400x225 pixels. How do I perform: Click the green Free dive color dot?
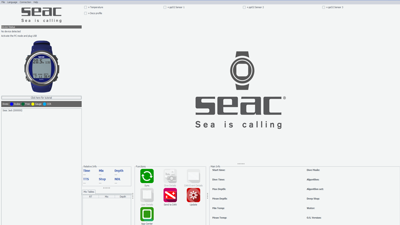pos(23,104)
